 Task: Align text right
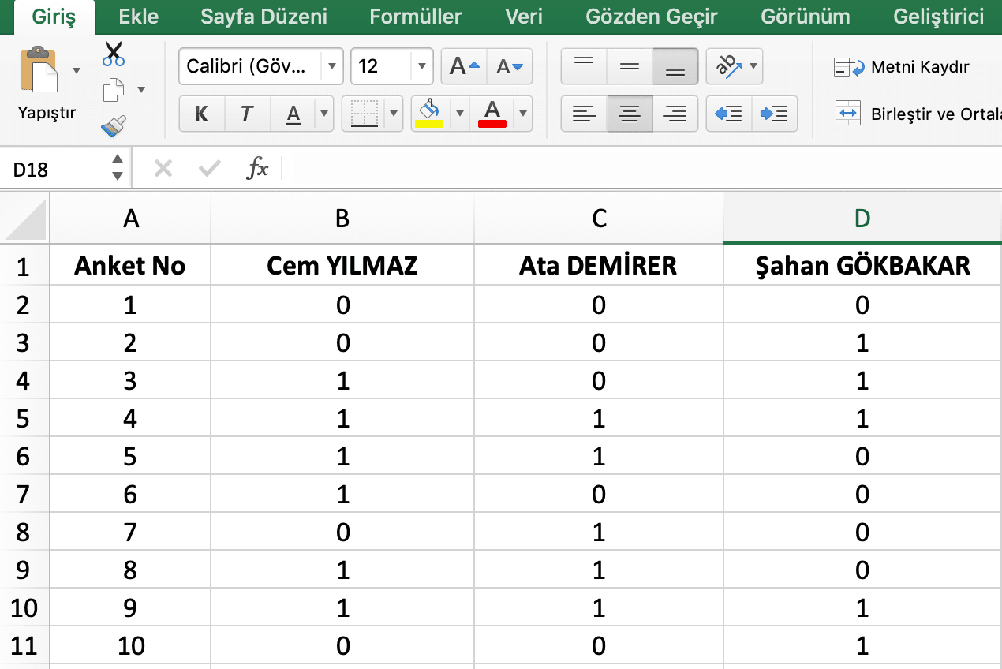click(675, 114)
